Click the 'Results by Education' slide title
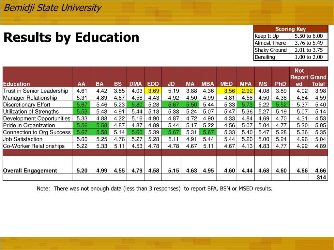The height and width of the screenshot is (250, 334). pyautogui.click(x=71, y=37)
